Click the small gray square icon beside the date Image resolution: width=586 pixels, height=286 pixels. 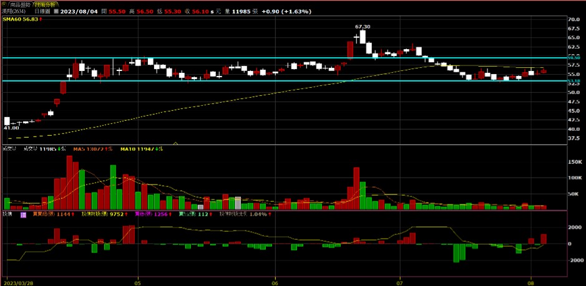pyautogui.click(x=57, y=12)
